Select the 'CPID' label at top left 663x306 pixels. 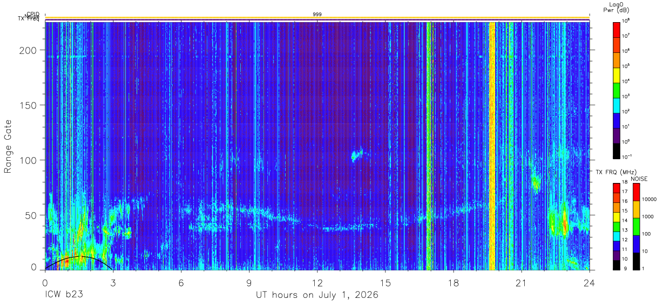coord(32,15)
